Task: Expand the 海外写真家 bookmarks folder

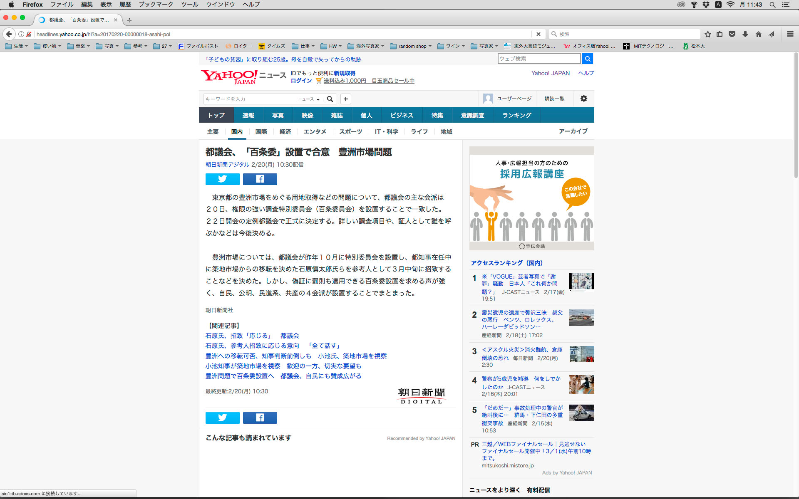Action: click(366, 46)
